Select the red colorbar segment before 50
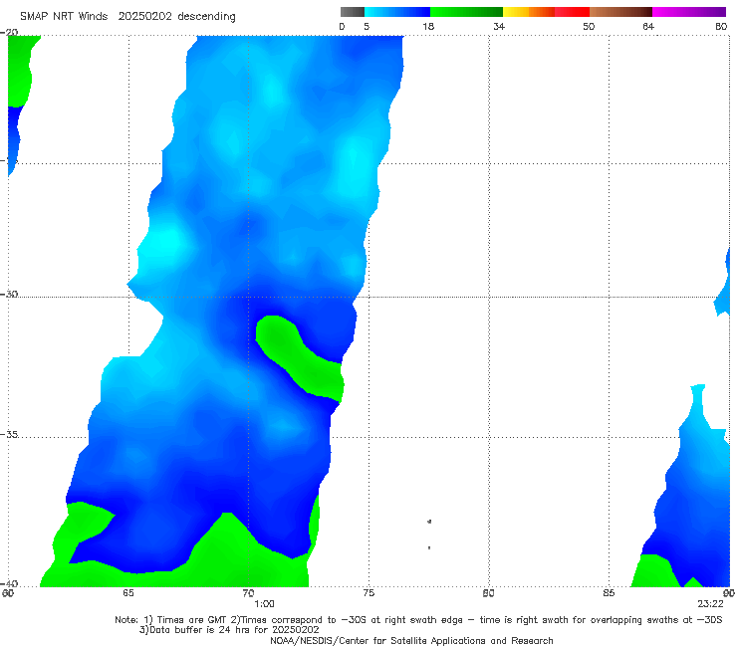Image resolution: width=737 pixels, height=647 pixels. point(572,12)
